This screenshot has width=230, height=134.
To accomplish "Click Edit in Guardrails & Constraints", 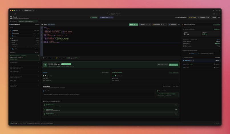I will pos(218,40).
